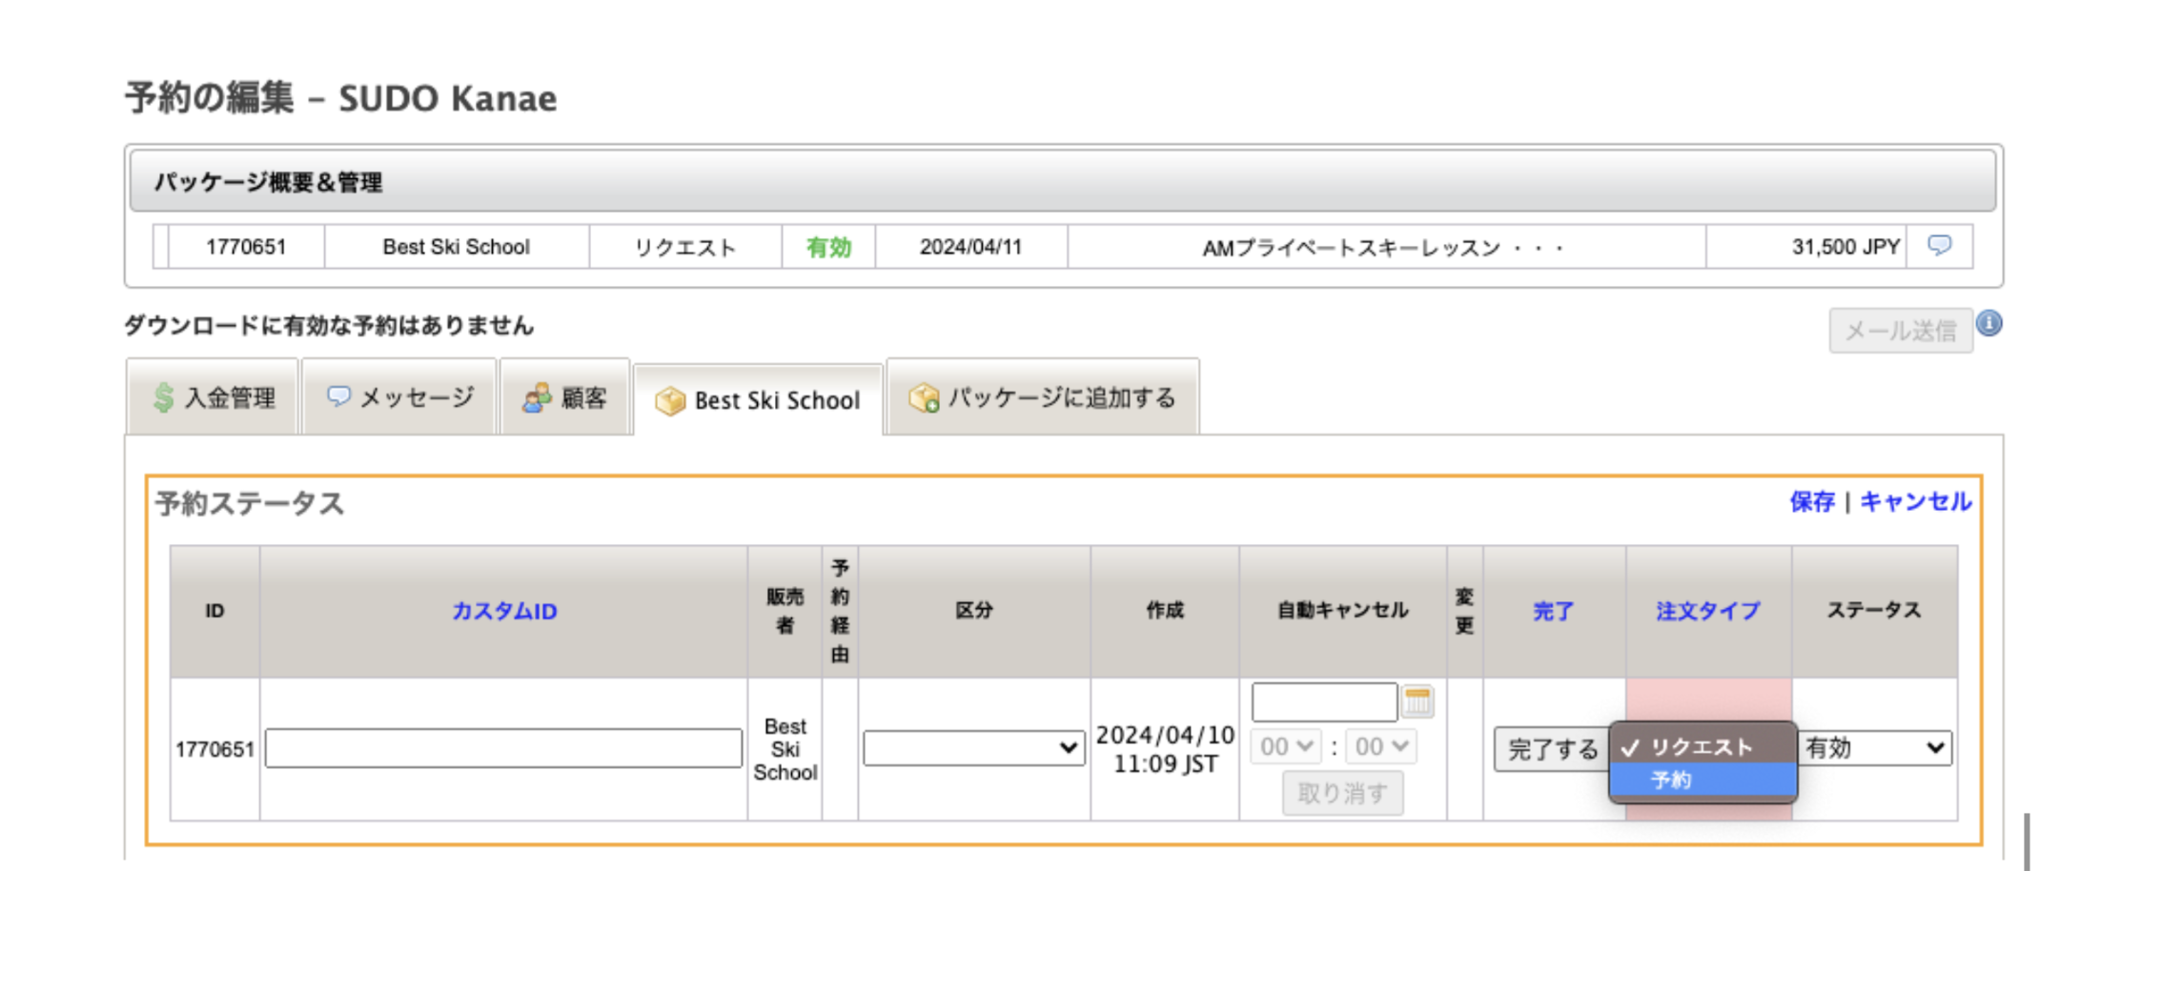Open the calendar picker for 自動キャンセル
Image resolution: width=2162 pixels, height=993 pixels.
coord(1418,700)
